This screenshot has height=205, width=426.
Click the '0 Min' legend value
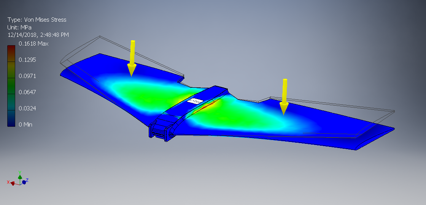(25, 125)
